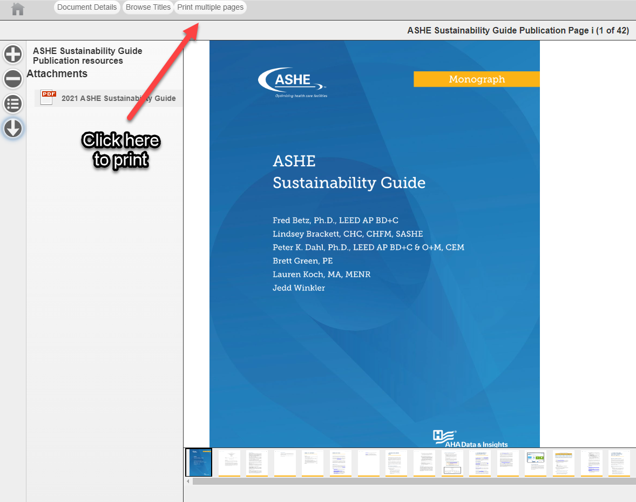Click the zoom in magnifier icon
Screen dimensions: 636x502
(13, 54)
